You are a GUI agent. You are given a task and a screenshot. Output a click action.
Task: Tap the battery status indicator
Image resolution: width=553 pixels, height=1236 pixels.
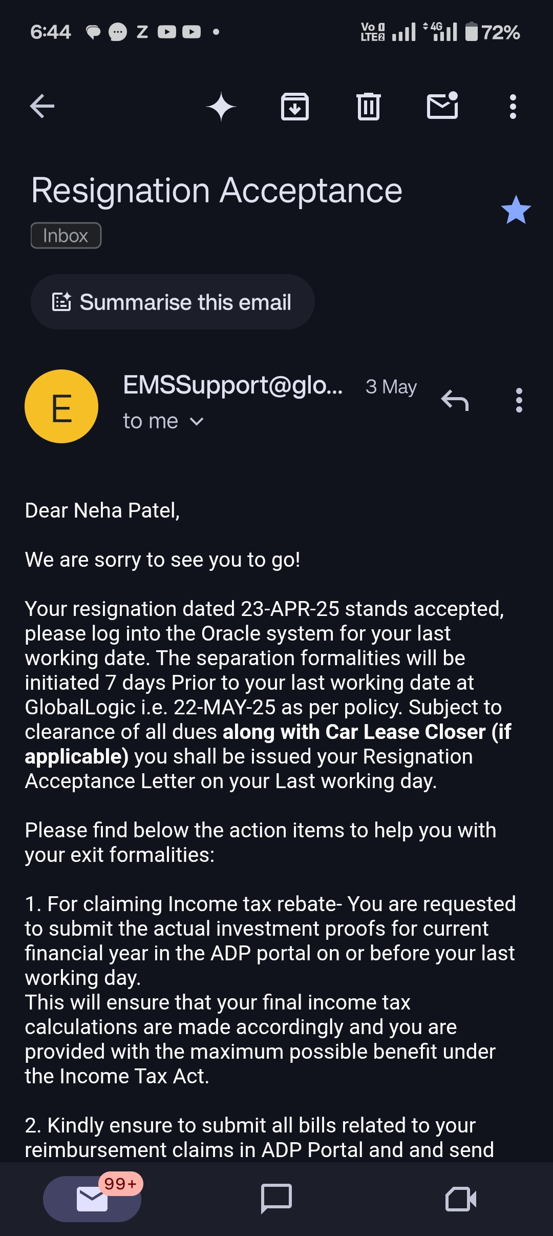(492, 32)
